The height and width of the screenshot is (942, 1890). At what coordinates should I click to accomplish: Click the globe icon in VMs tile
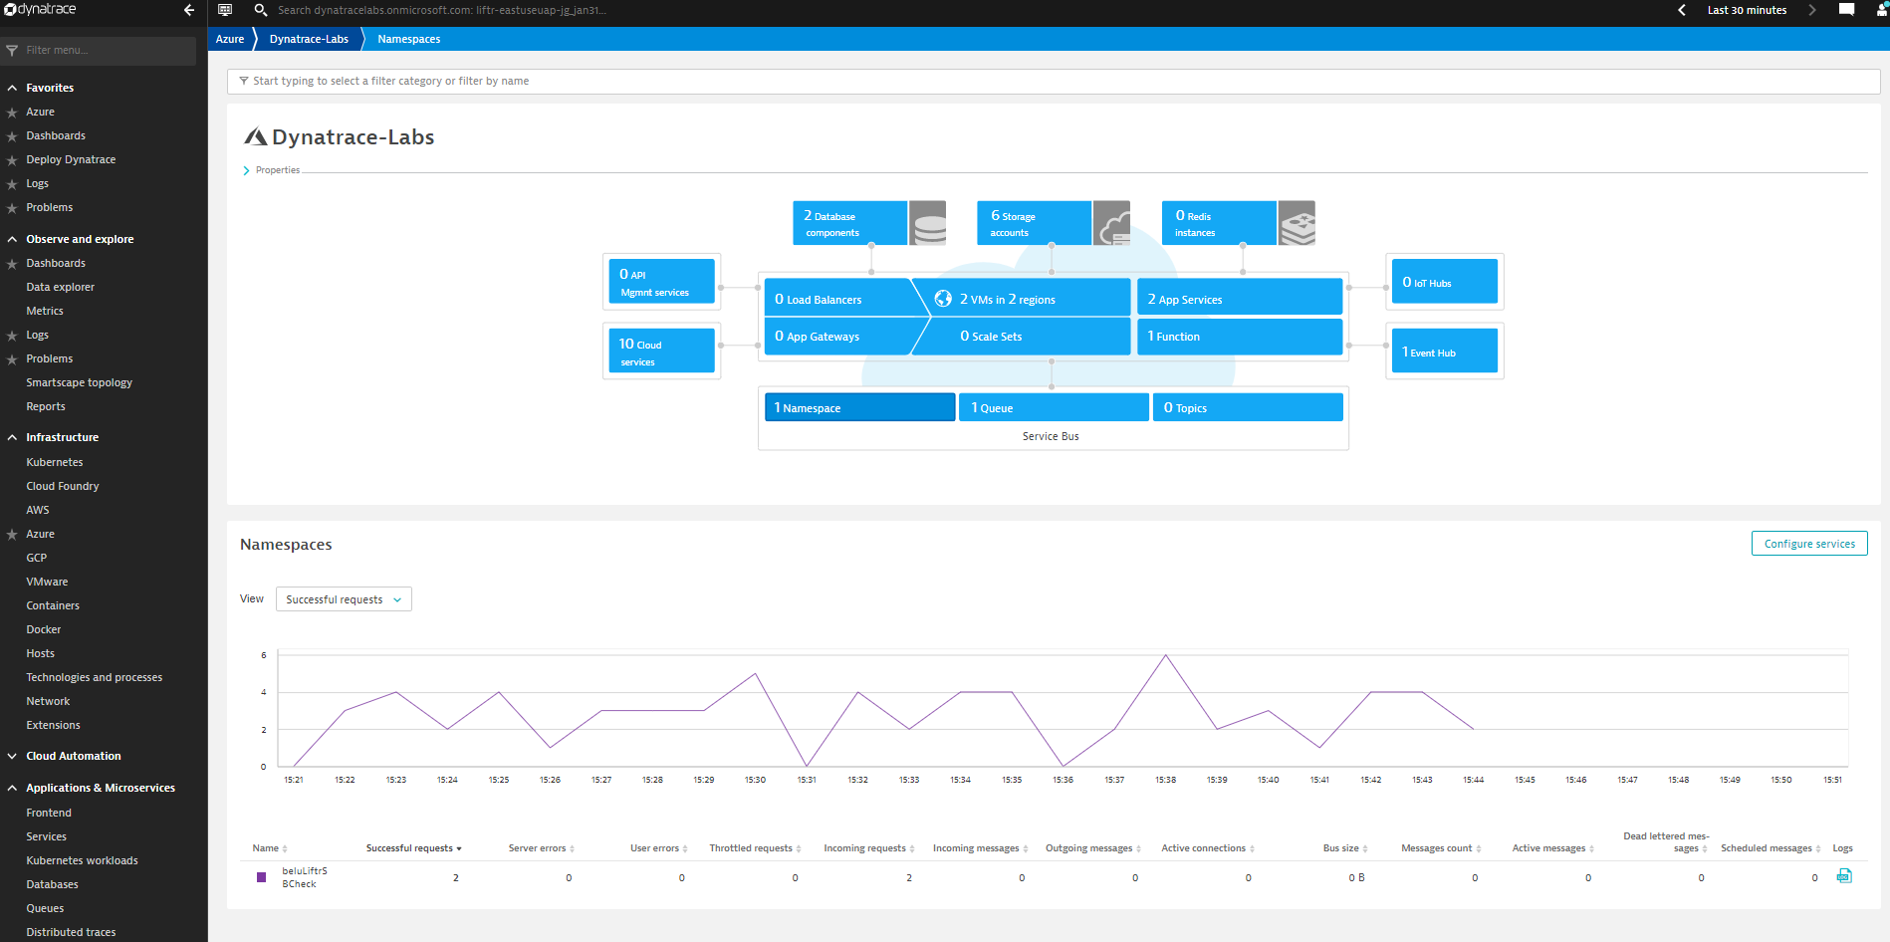[x=943, y=299]
